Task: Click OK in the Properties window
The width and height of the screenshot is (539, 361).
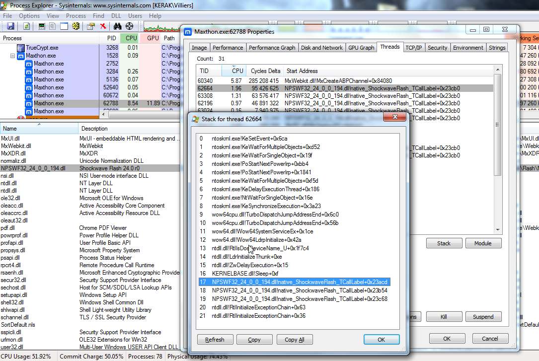Action: 447,339
